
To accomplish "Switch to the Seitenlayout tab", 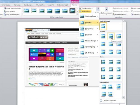I will (x=6, y=5).
